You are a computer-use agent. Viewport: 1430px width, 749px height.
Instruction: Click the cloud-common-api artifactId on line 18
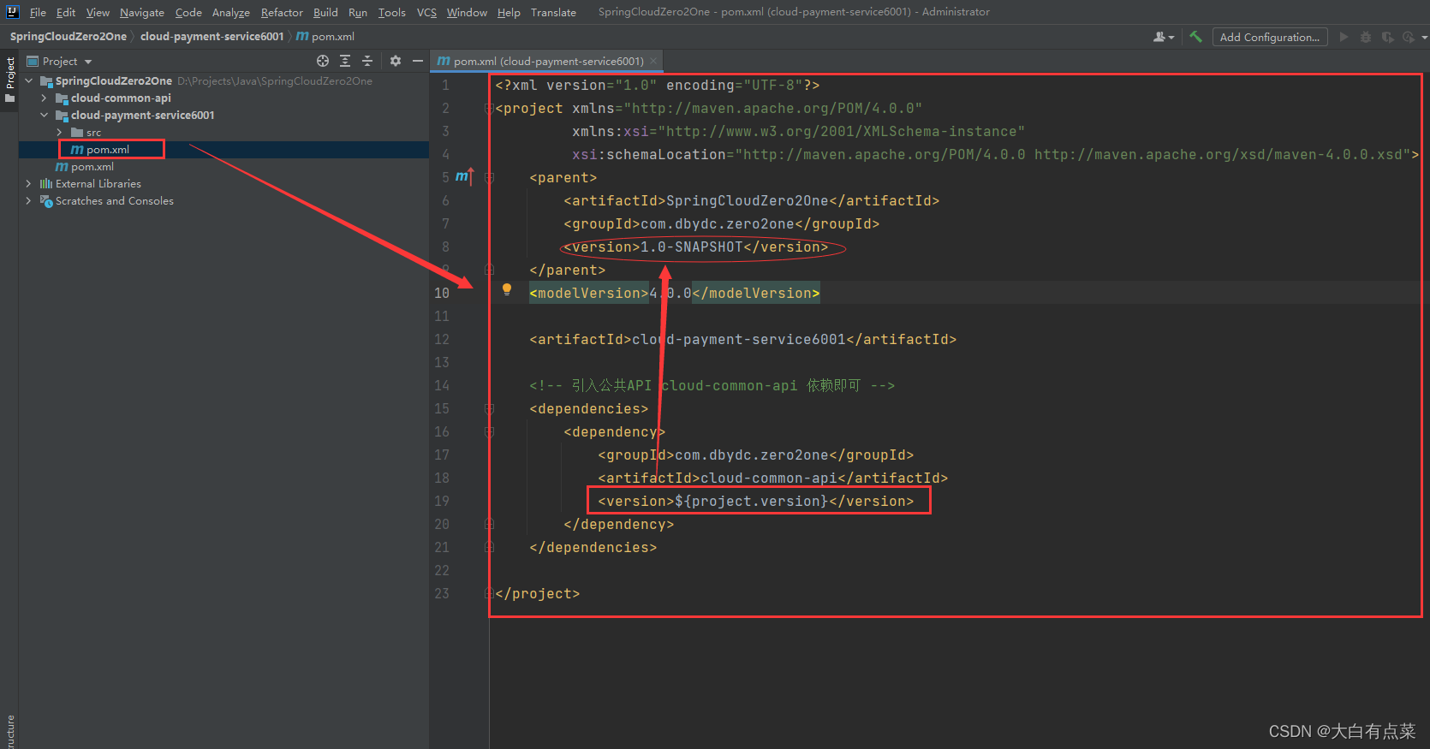769,478
